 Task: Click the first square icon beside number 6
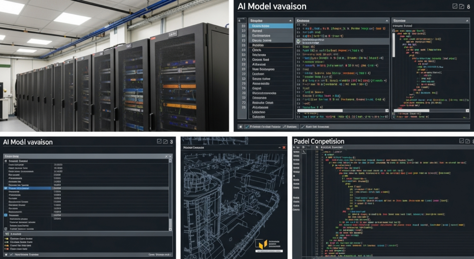click(x=455, y=6)
